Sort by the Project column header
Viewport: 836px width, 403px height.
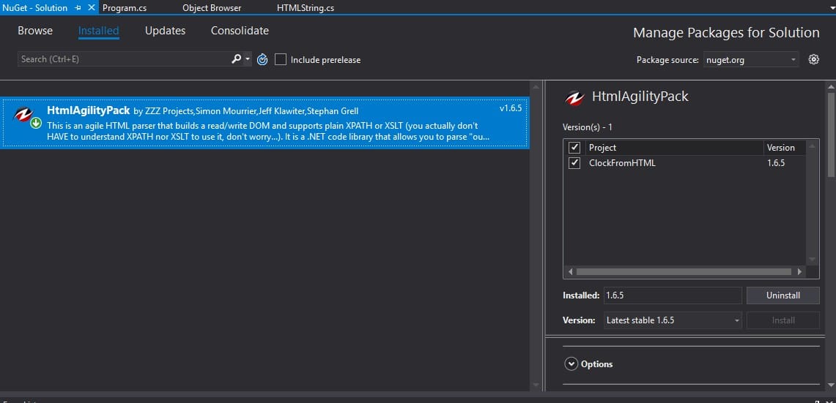[x=674, y=148]
